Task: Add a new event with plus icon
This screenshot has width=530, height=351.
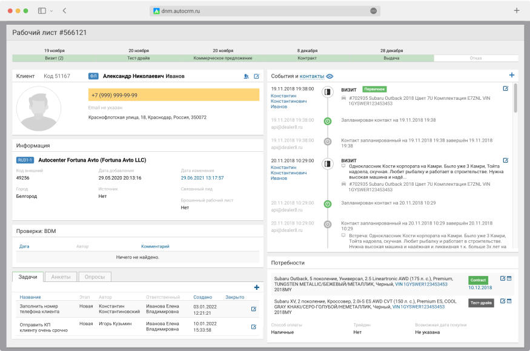Action: [512, 76]
